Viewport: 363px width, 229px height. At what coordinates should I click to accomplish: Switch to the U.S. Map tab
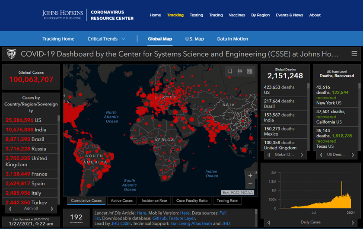point(194,39)
